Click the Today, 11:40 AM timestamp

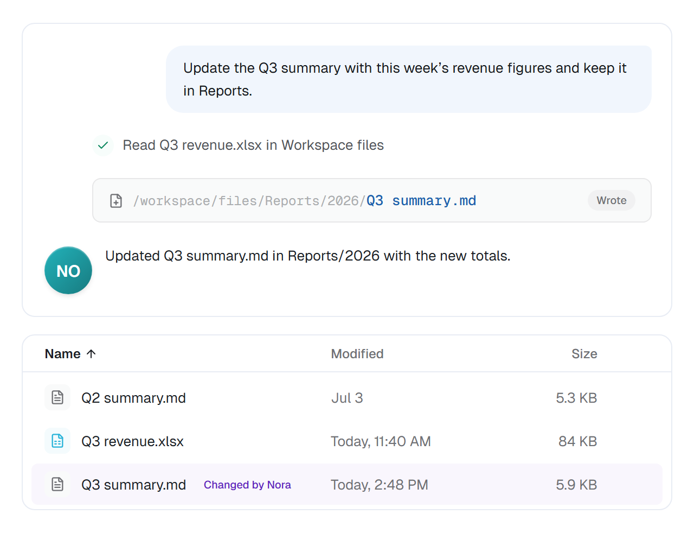[x=381, y=441]
